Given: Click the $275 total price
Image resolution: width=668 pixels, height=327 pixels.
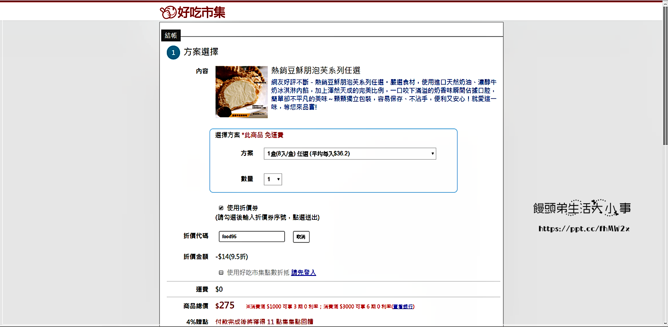Looking at the screenshot, I should click(225, 305).
